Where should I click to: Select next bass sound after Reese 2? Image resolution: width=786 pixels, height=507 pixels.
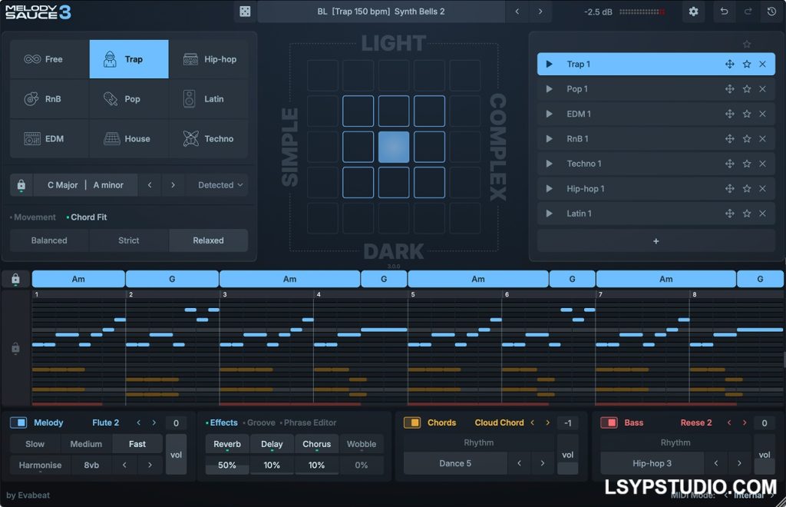745,422
